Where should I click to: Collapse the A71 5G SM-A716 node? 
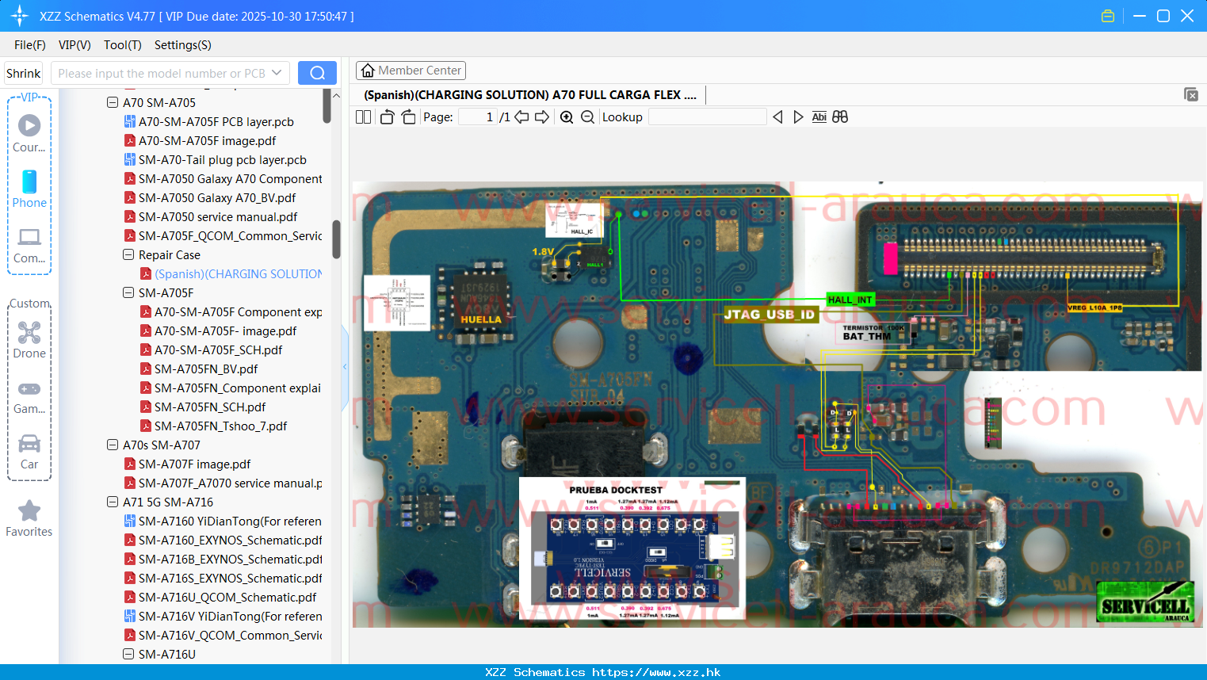[113, 502]
